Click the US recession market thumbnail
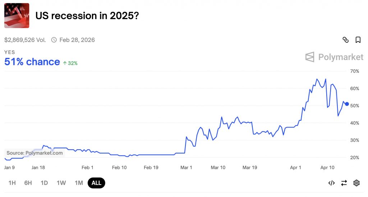 [x=17, y=15]
